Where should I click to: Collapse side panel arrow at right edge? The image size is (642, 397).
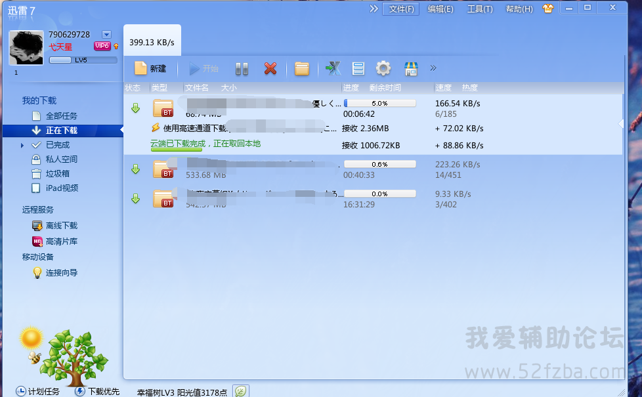[621, 123]
